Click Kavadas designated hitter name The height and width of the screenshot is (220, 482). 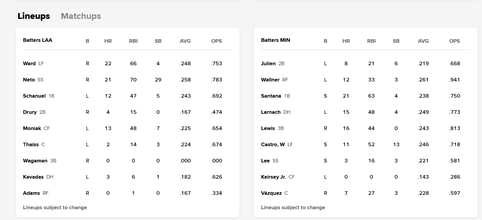pos(33,177)
